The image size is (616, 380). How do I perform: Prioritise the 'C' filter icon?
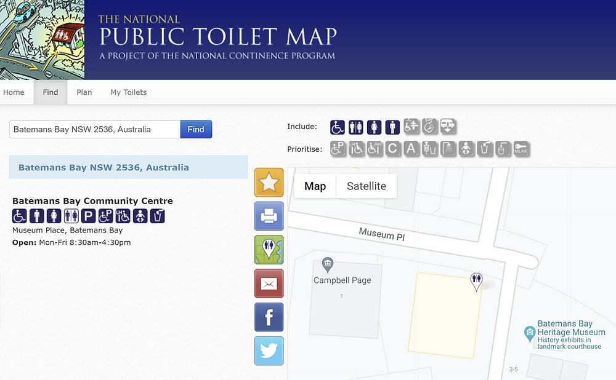pos(392,149)
